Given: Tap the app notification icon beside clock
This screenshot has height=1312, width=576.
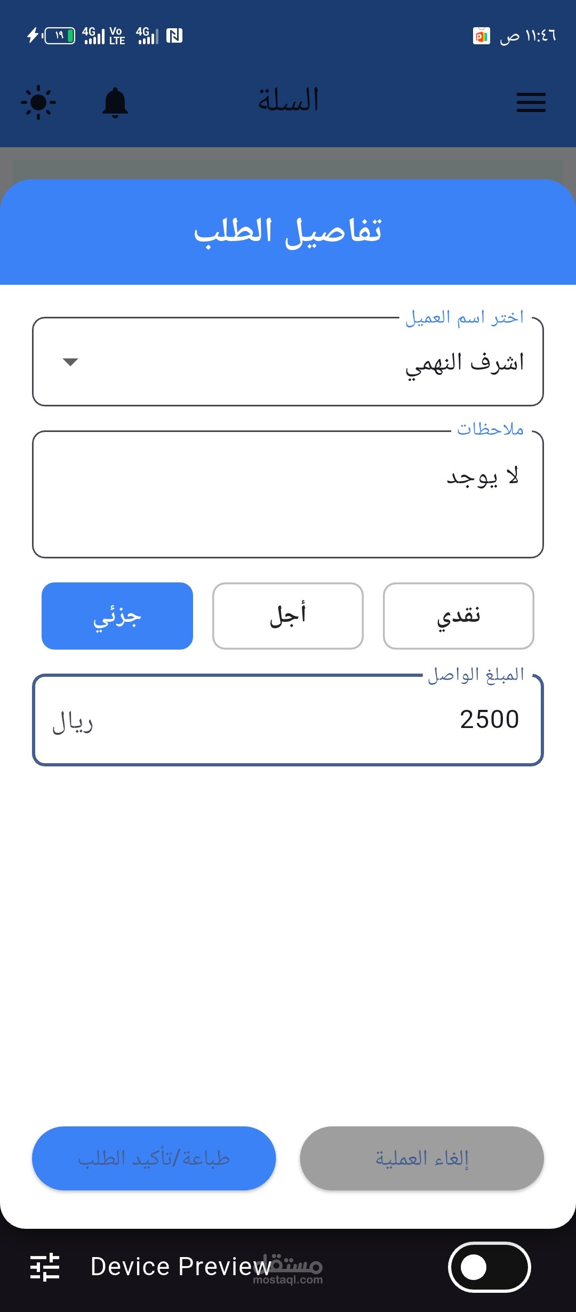Looking at the screenshot, I should click(x=481, y=36).
